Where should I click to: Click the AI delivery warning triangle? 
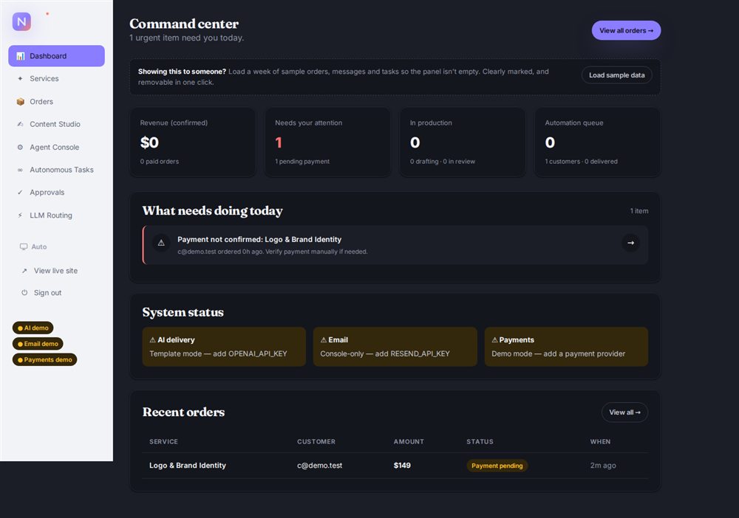(153, 339)
